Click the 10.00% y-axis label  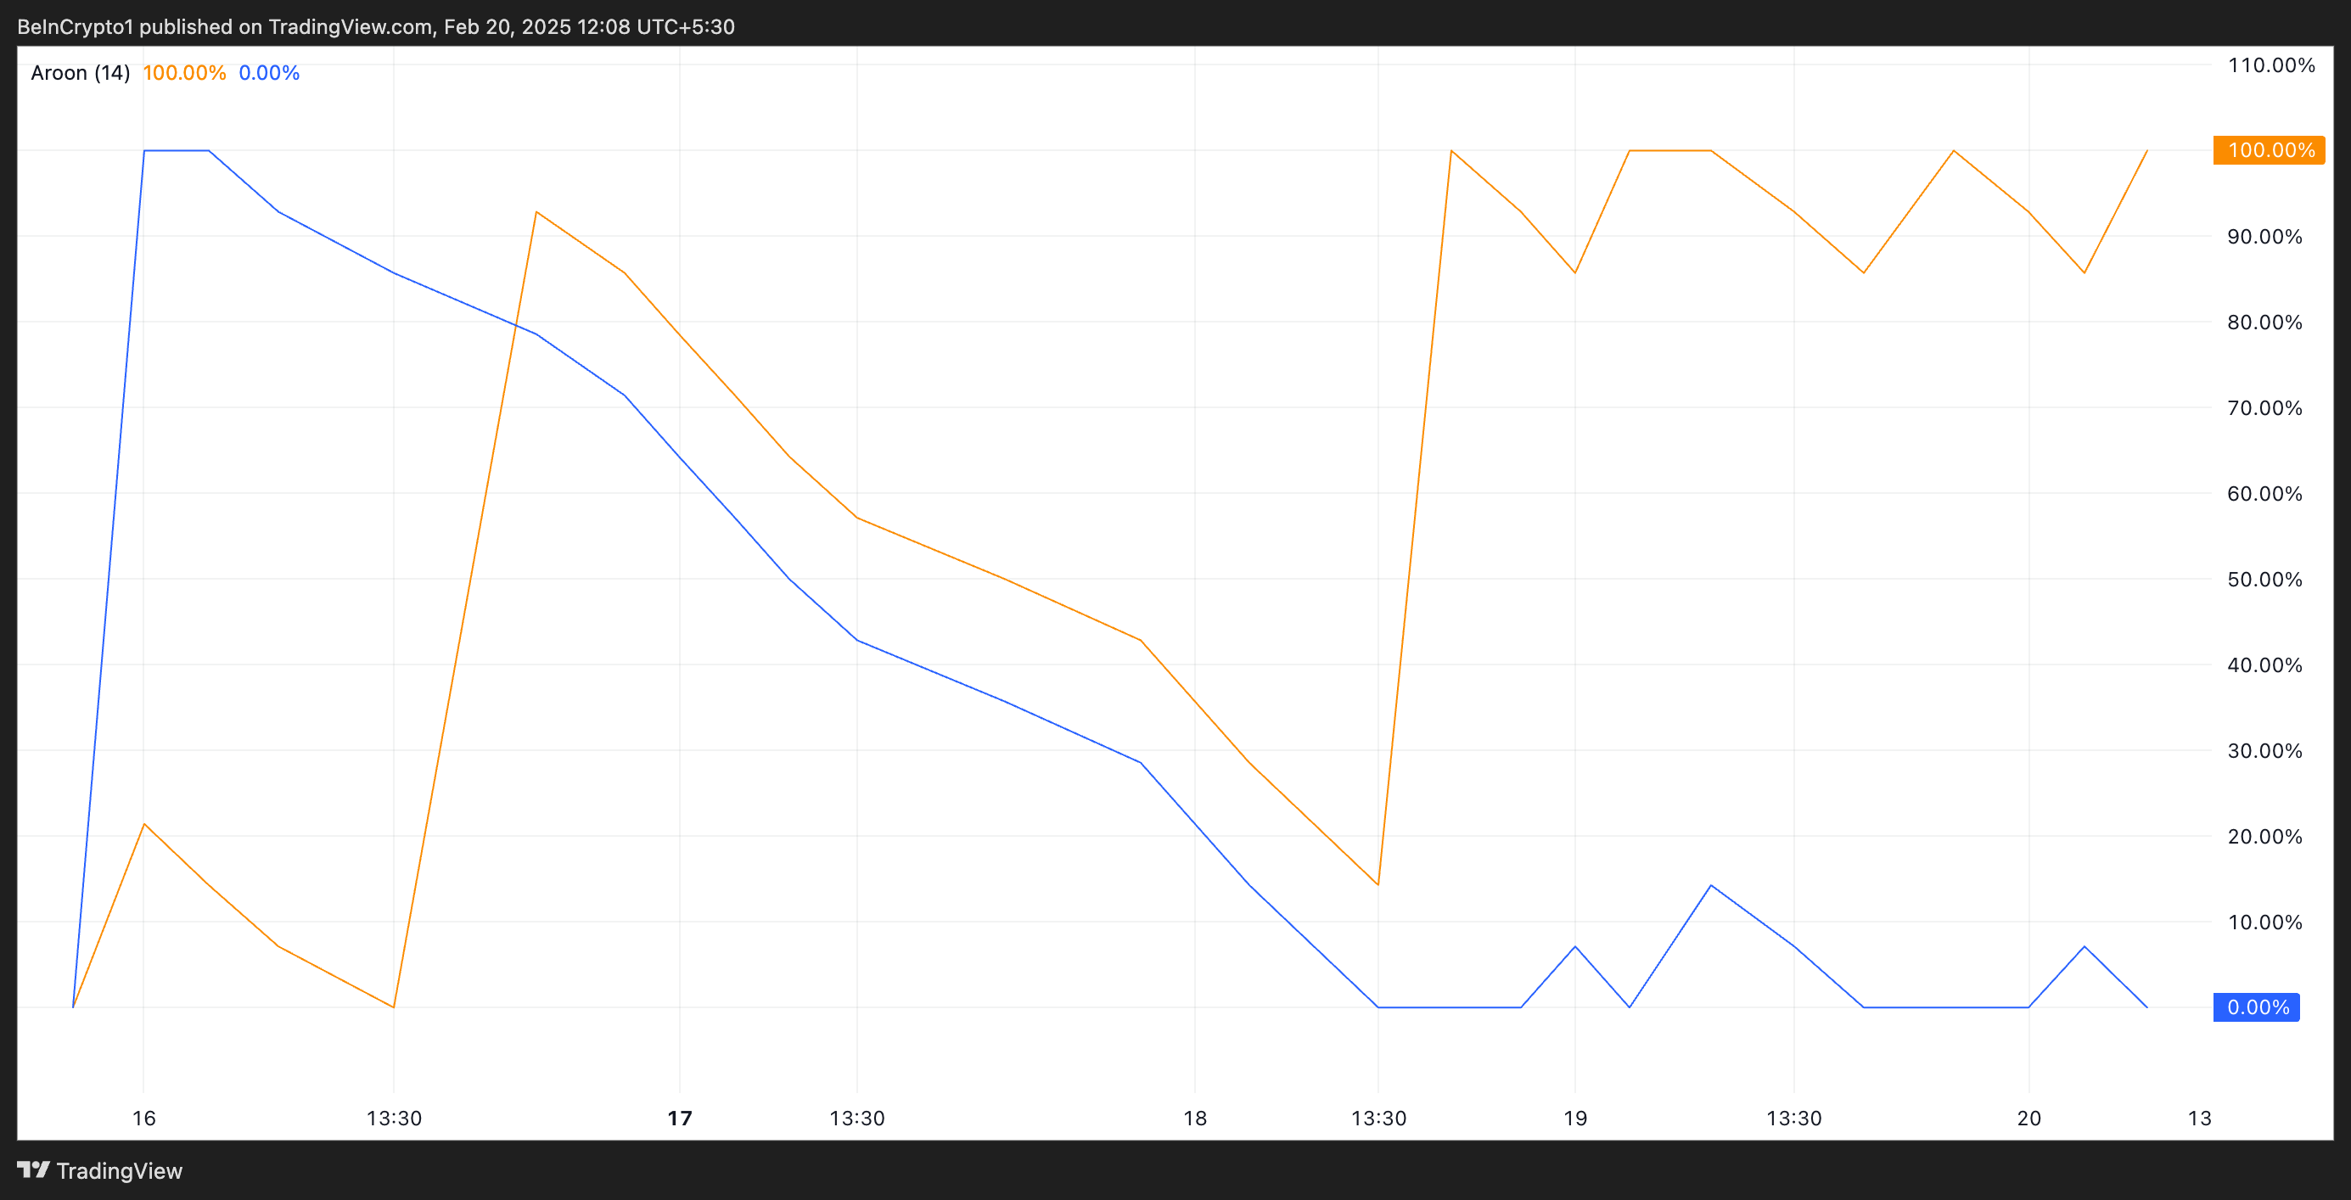(x=2264, y=922)
